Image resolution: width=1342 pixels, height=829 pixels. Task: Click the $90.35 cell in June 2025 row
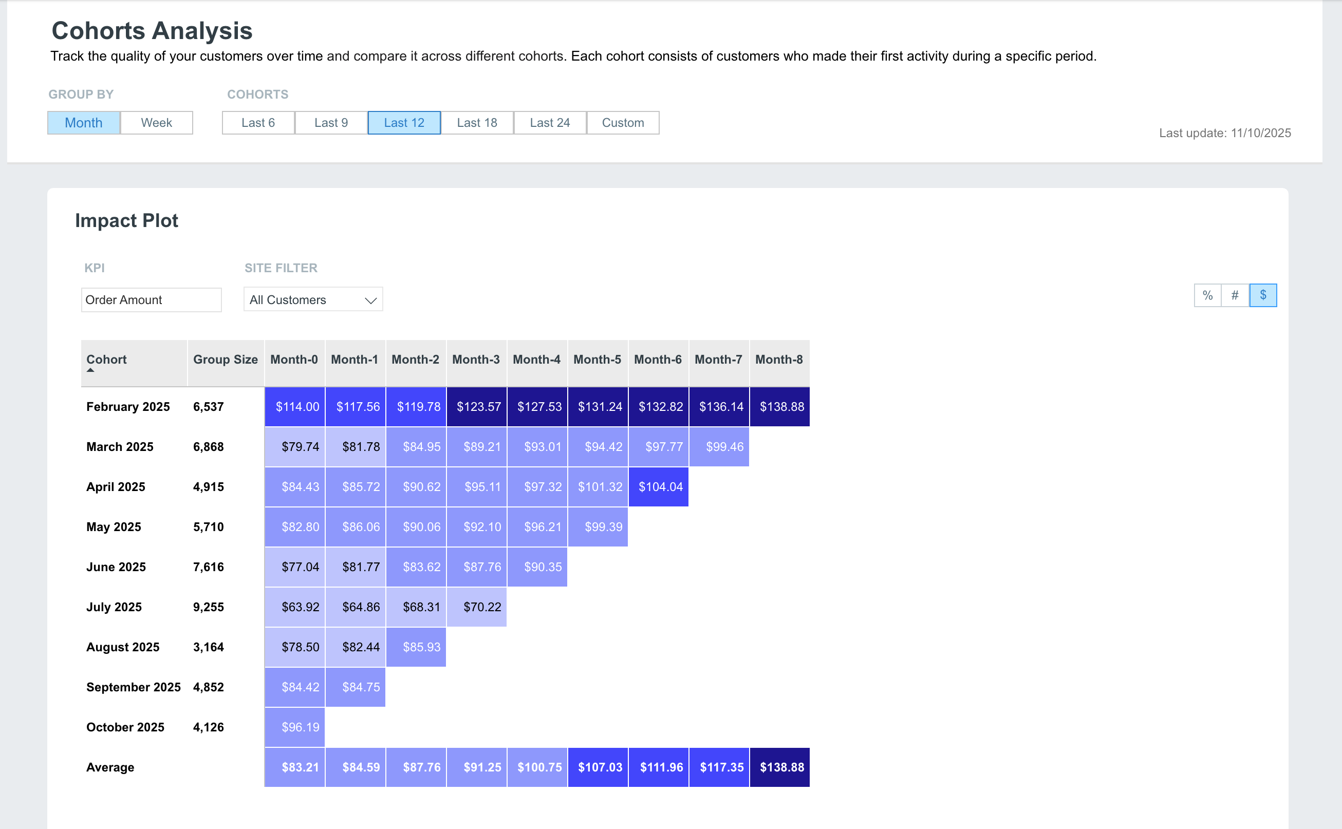coord(537,567)
